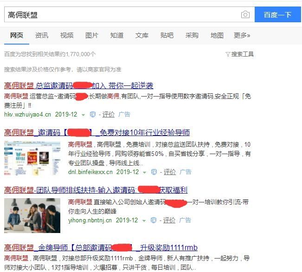Screen dimensions: 302x272
Task: Click the 百度一下 search button
Action: 278,15
